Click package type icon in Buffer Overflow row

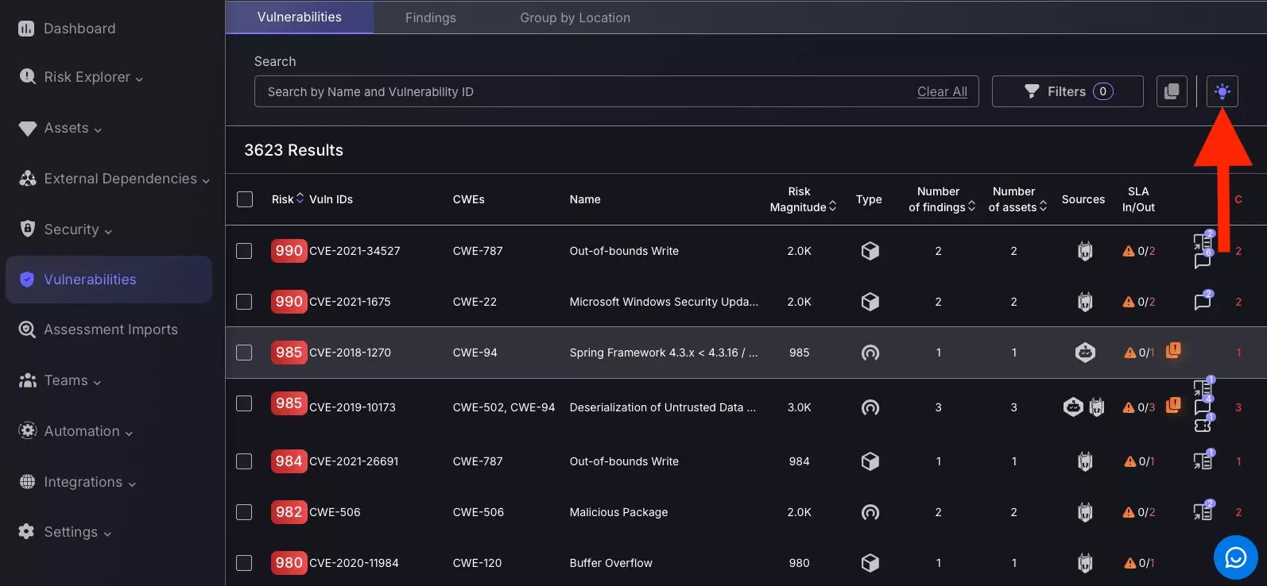(x=870, y=563)
